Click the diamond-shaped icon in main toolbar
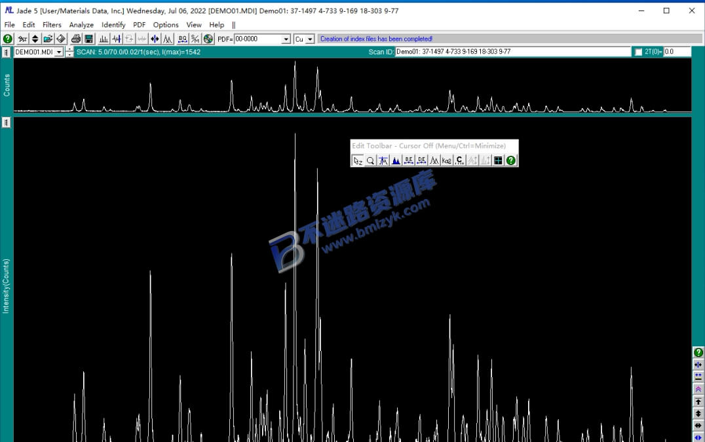 [61, 39]
